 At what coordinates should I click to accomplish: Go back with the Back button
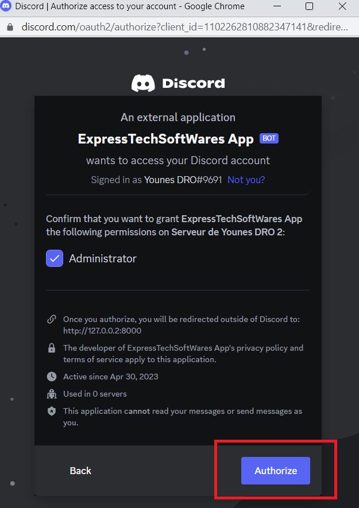tap(80, 471)
